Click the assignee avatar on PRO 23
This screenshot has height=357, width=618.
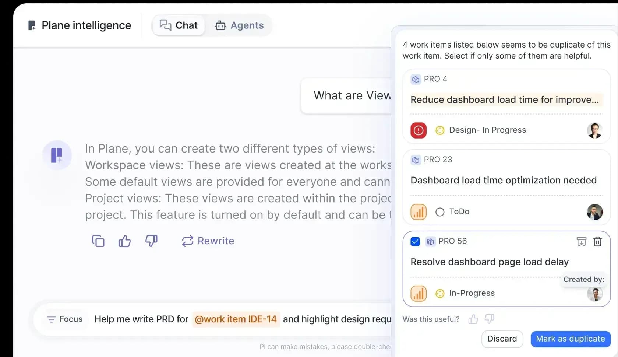(x=595, y=212)
